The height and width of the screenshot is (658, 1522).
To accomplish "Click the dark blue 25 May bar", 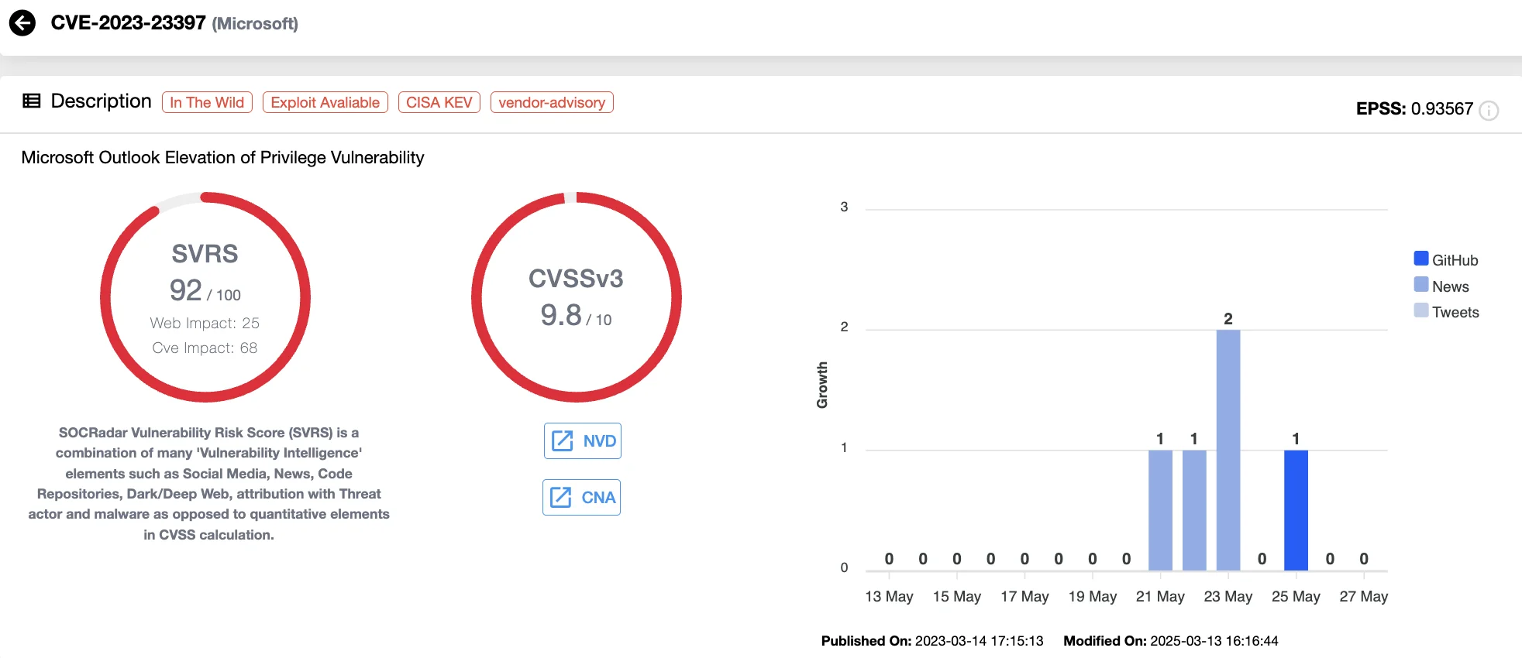I will pyautogui.click(x=1296, y=511).
